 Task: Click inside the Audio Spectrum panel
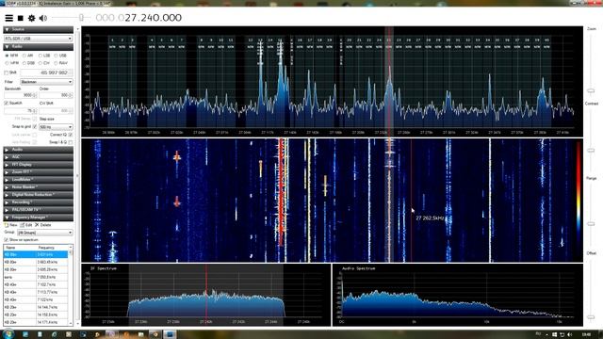coord(458,295)
